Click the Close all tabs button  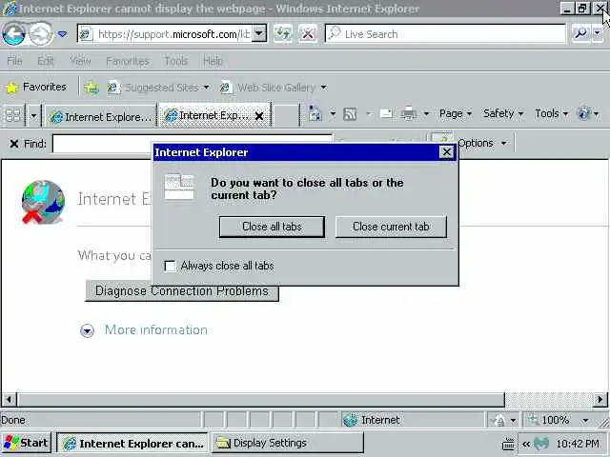point(272,227)
